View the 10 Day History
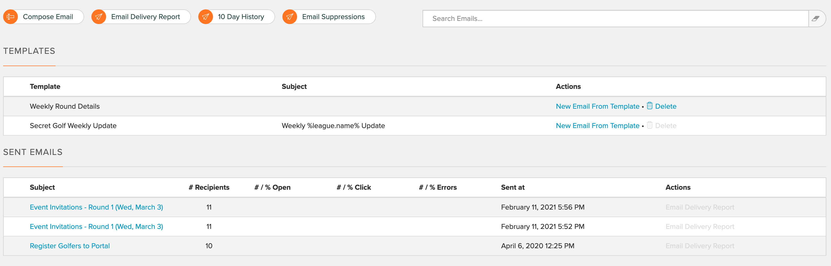831x266 pixels. 237,17
